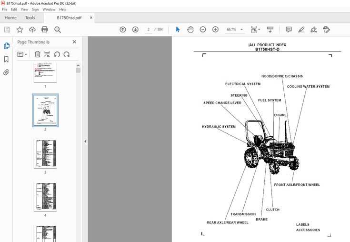The height and width of the screenshot is (242, 350).
Task: Click the COOLING WATER SYSTEM label
Action: (x=308, y=86)
